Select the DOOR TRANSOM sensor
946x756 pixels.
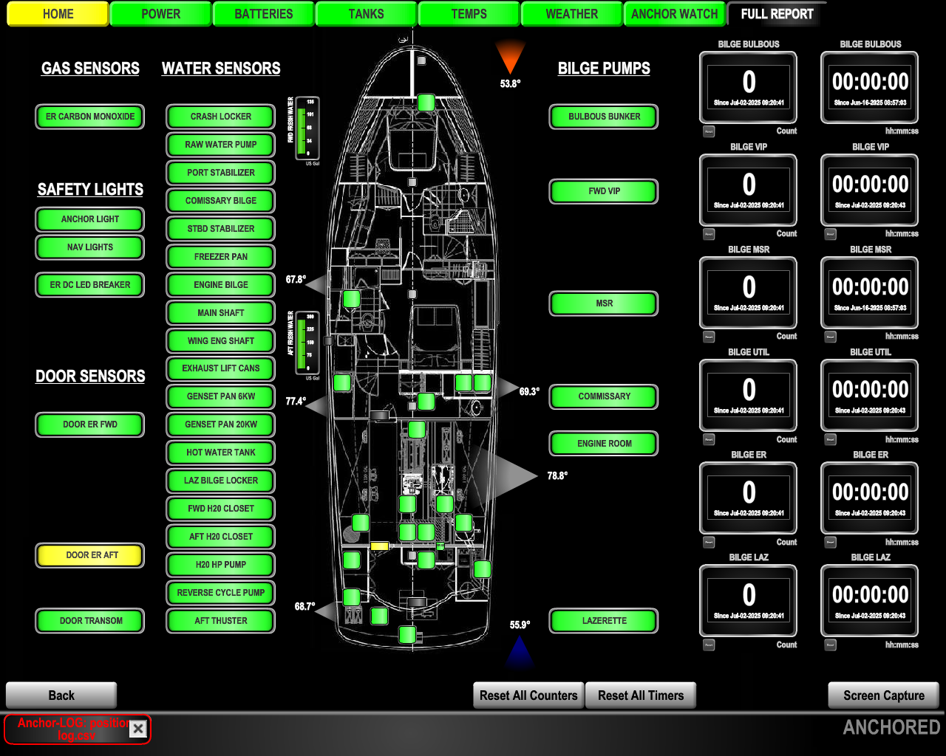[90, 621]
